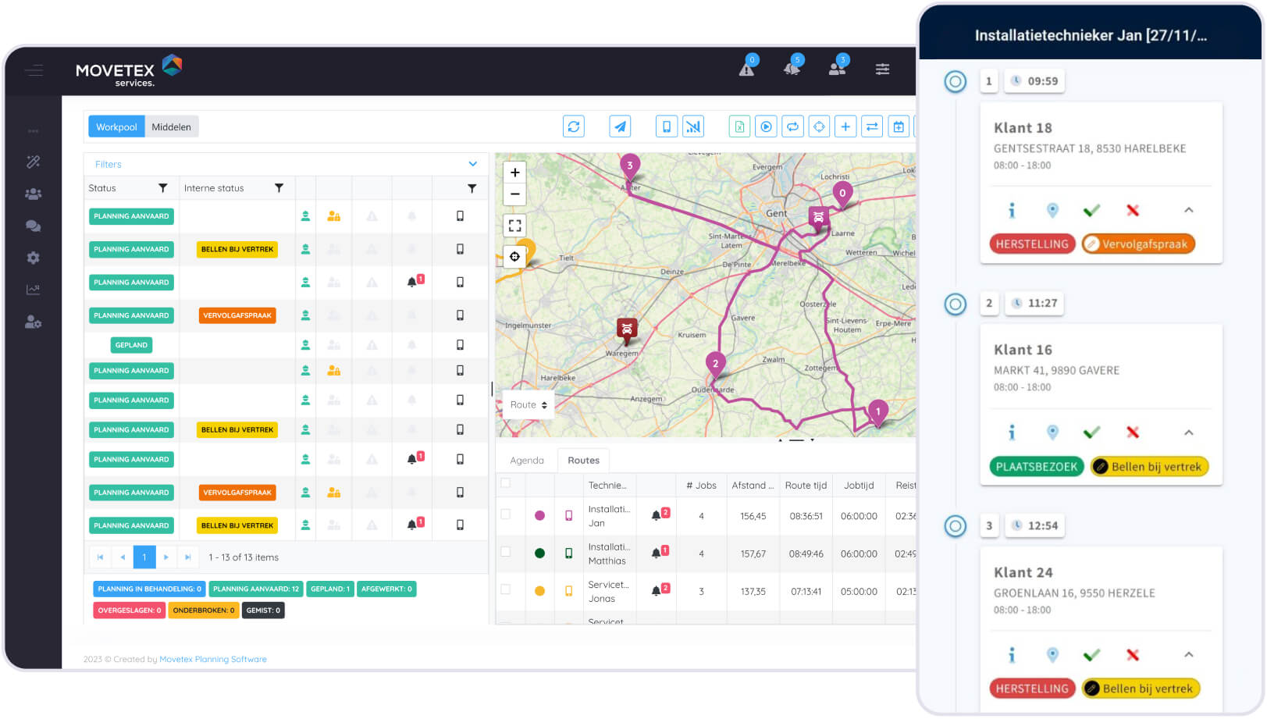Image resolution: width=1267 pixels, height=719 pixels.
Task: Select the stop 3 circle at 12:54
Action: tap(956, 526)
